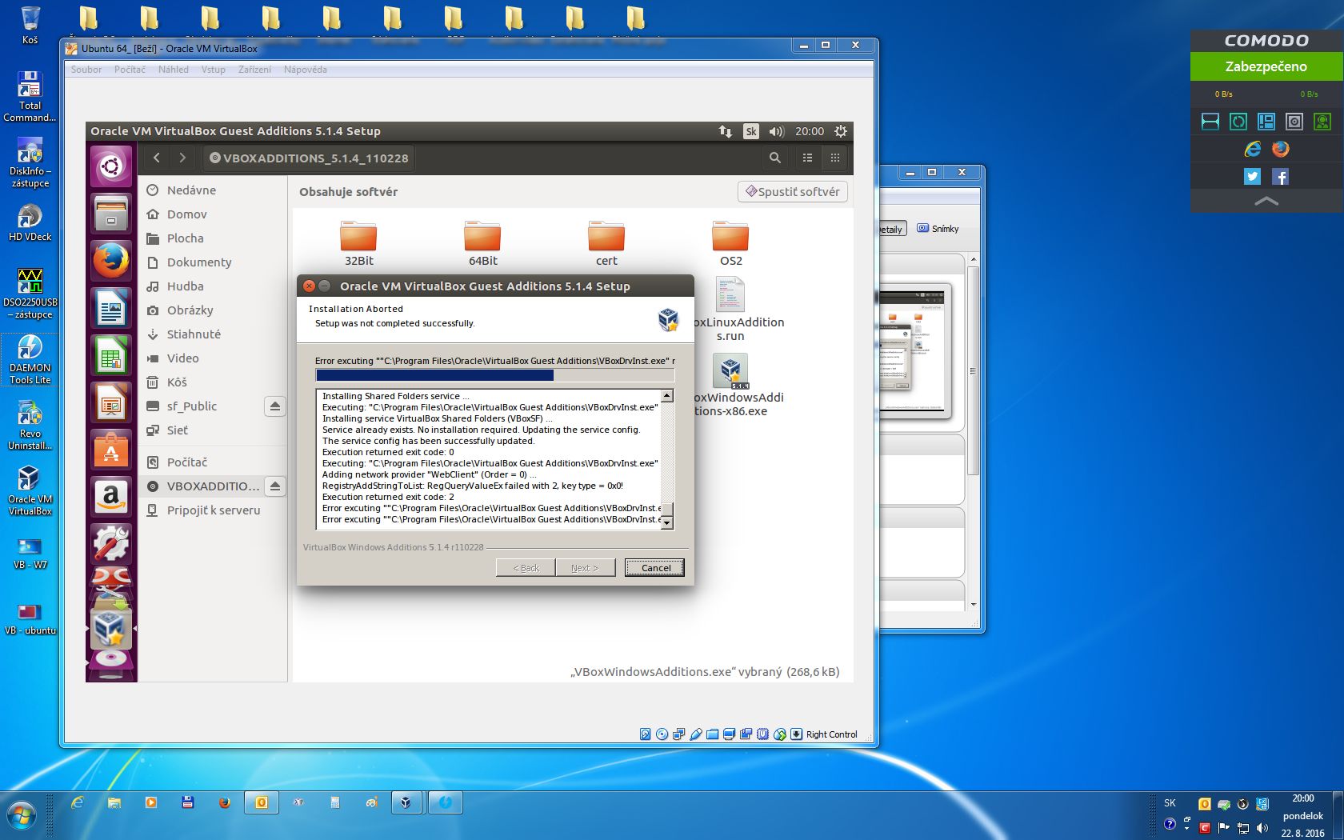Image resolution: width=1344 pixels, height=840 pixels.
Task: Open the 32Bit folder
Action: tap(358, 243)
